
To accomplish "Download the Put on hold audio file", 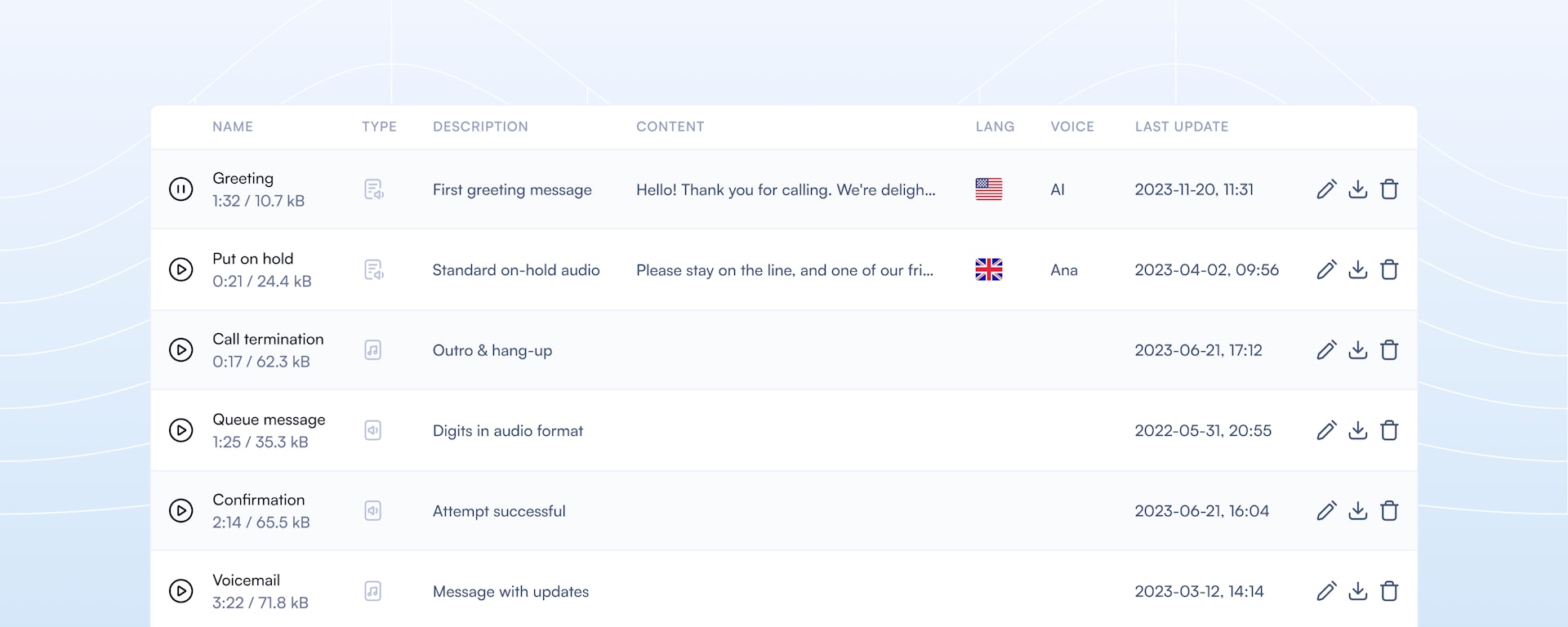I will pos(1357,269).
